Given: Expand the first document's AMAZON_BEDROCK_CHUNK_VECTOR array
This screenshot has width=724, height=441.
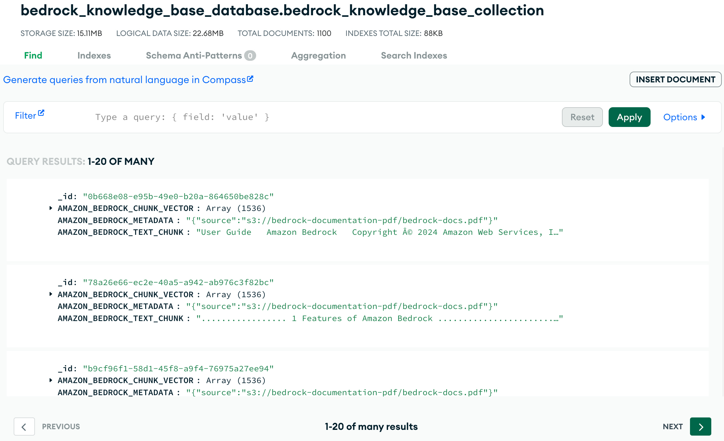Looking at the screenshot, I should [x=51, y=208].
